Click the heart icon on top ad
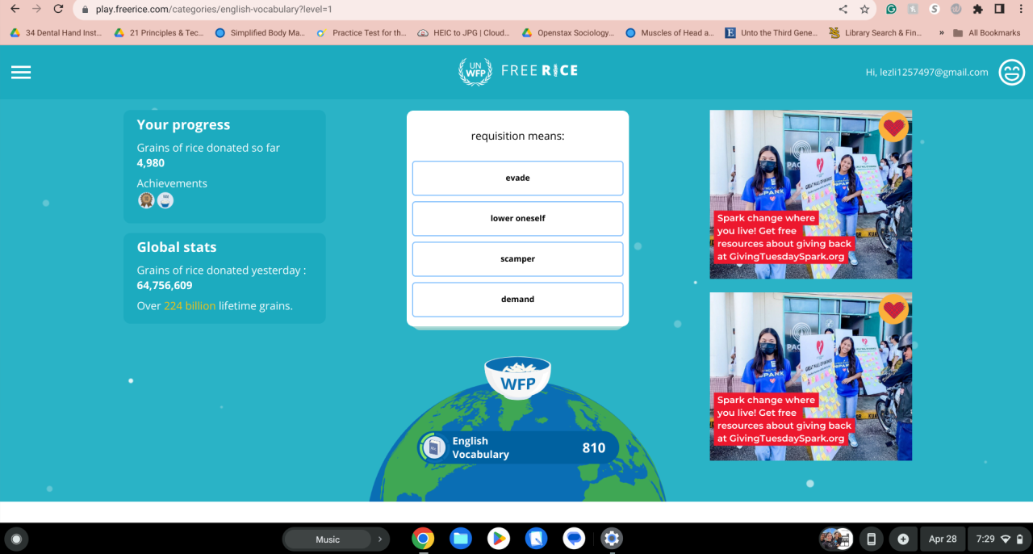 click(x=893, y=127)
